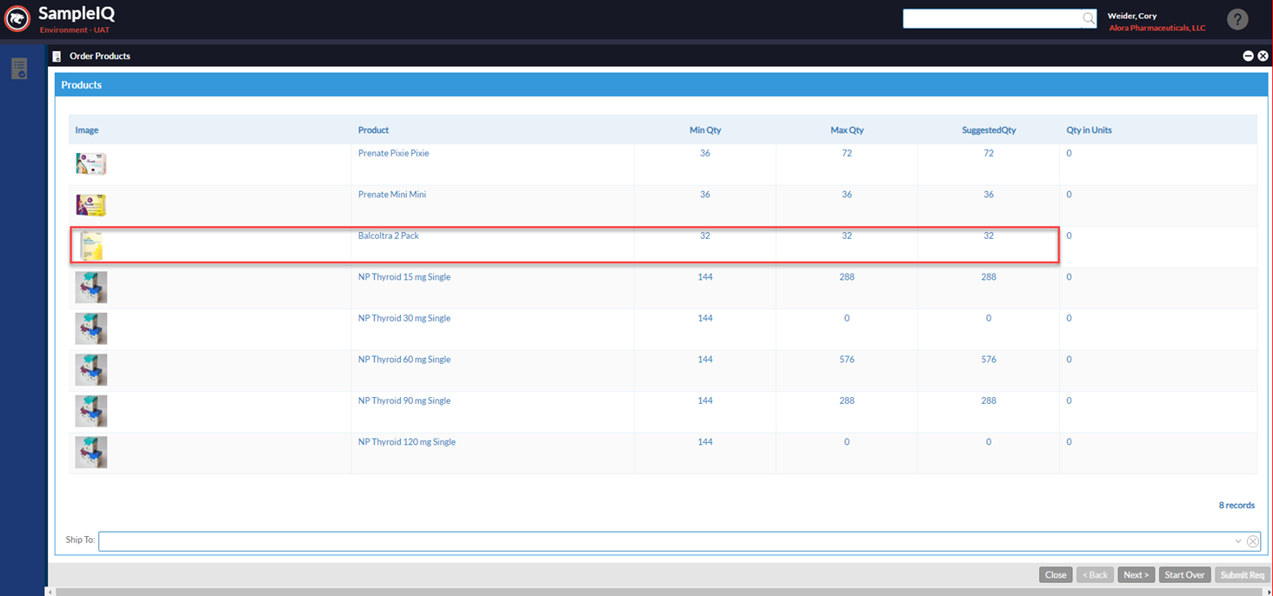Close the Order Products panel

point(1263,56)
